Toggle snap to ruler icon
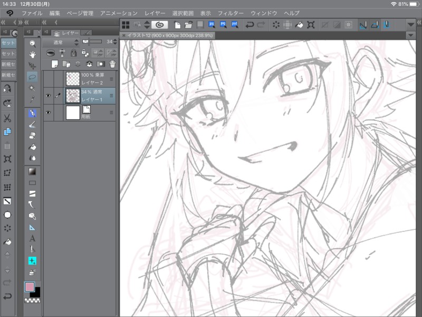 point(363,25)
